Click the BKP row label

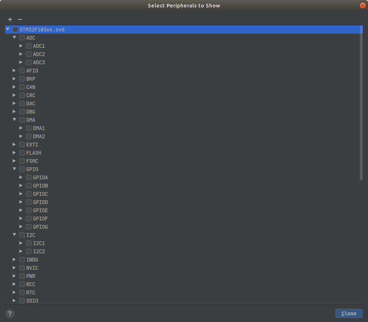(31, 79)
